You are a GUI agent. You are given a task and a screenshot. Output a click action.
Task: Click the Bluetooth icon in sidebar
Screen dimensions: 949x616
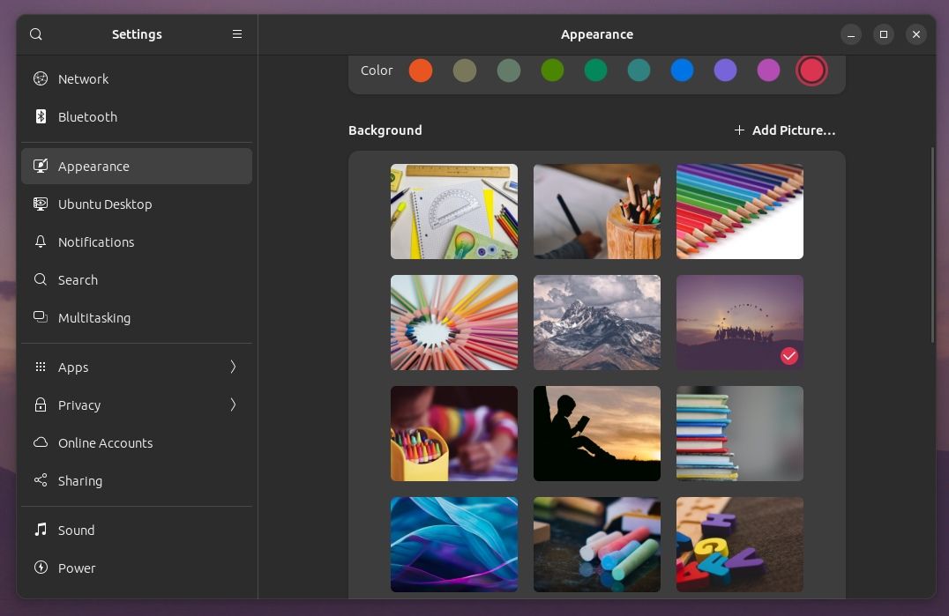point(41,117)
